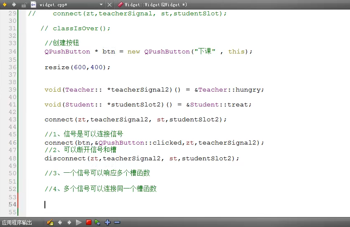This screenshot has width=350, height=227.
Task: Re-run application with gray play button
Action: (79, 222)
